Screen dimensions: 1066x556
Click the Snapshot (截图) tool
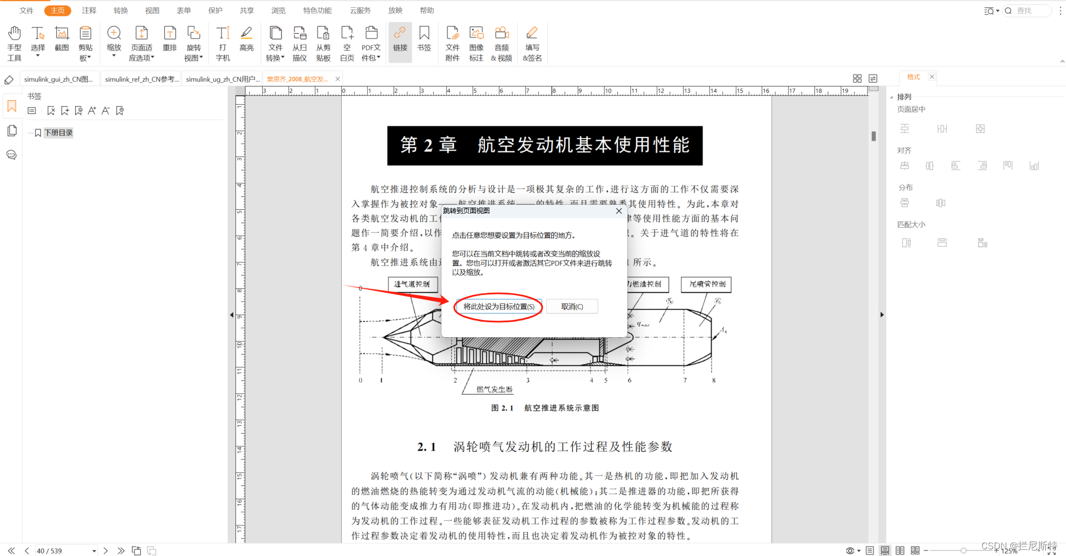click(x=62, y=39)
